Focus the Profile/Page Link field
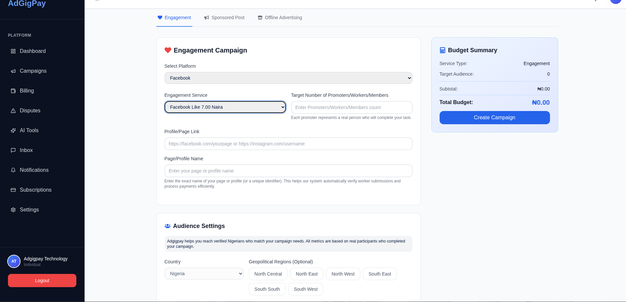The height and width of the screenshot is (302, 626). (288, 144)
